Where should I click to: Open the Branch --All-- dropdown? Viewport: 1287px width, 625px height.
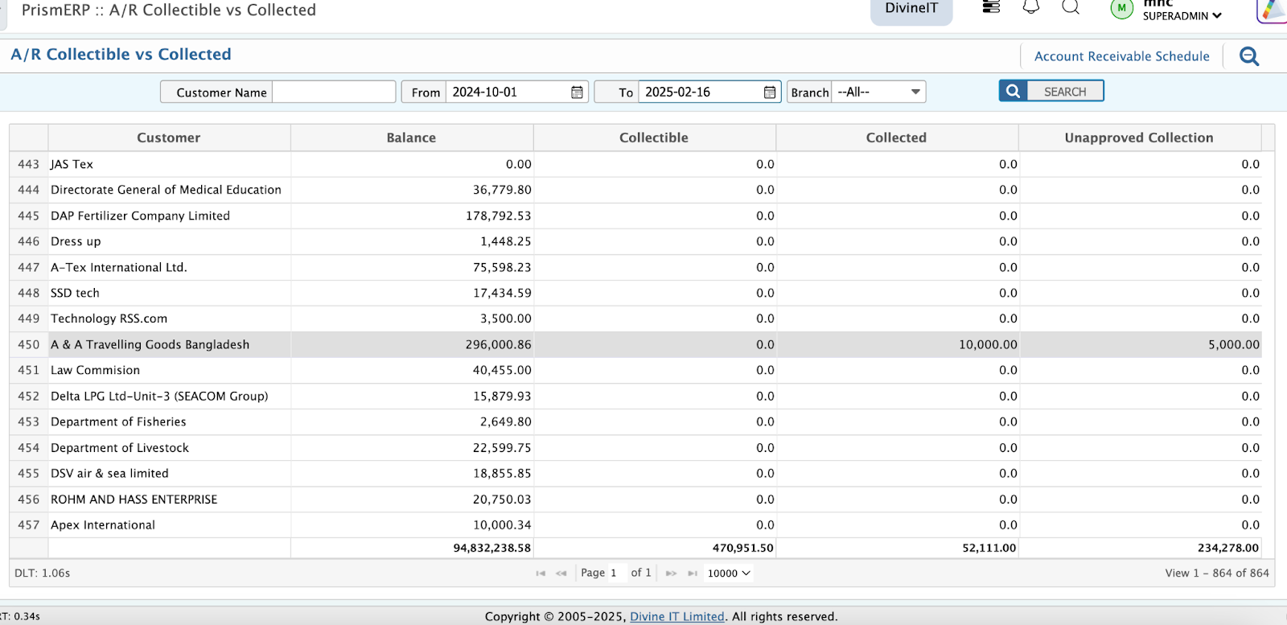tap(878, 92)
